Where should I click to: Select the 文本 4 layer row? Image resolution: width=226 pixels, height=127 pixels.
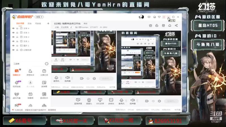pyautogui.click(x=31, y=29)
